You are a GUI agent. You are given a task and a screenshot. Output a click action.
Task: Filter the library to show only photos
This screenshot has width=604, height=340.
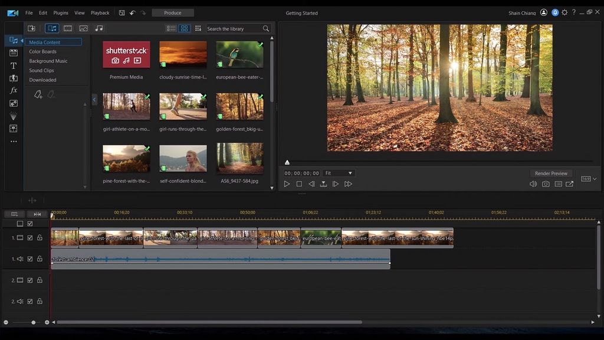(x=83, y=28)
